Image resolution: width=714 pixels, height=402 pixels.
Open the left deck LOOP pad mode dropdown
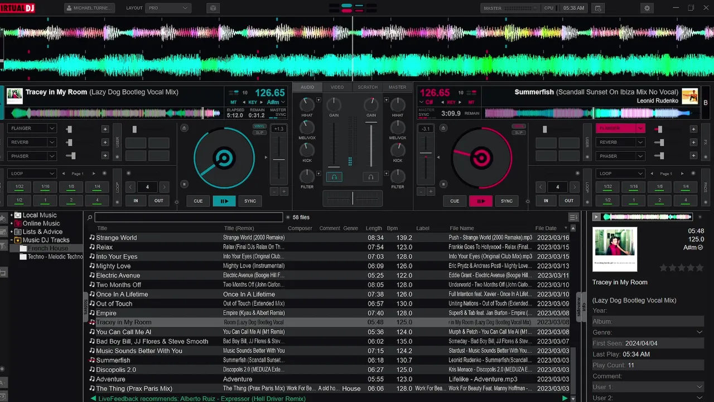32,174
